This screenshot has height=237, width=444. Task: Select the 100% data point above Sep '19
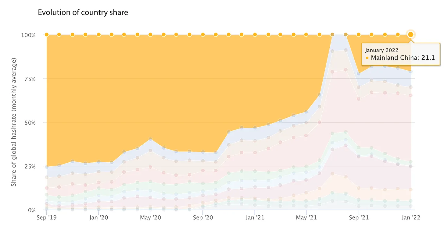[x=47, y=34]
